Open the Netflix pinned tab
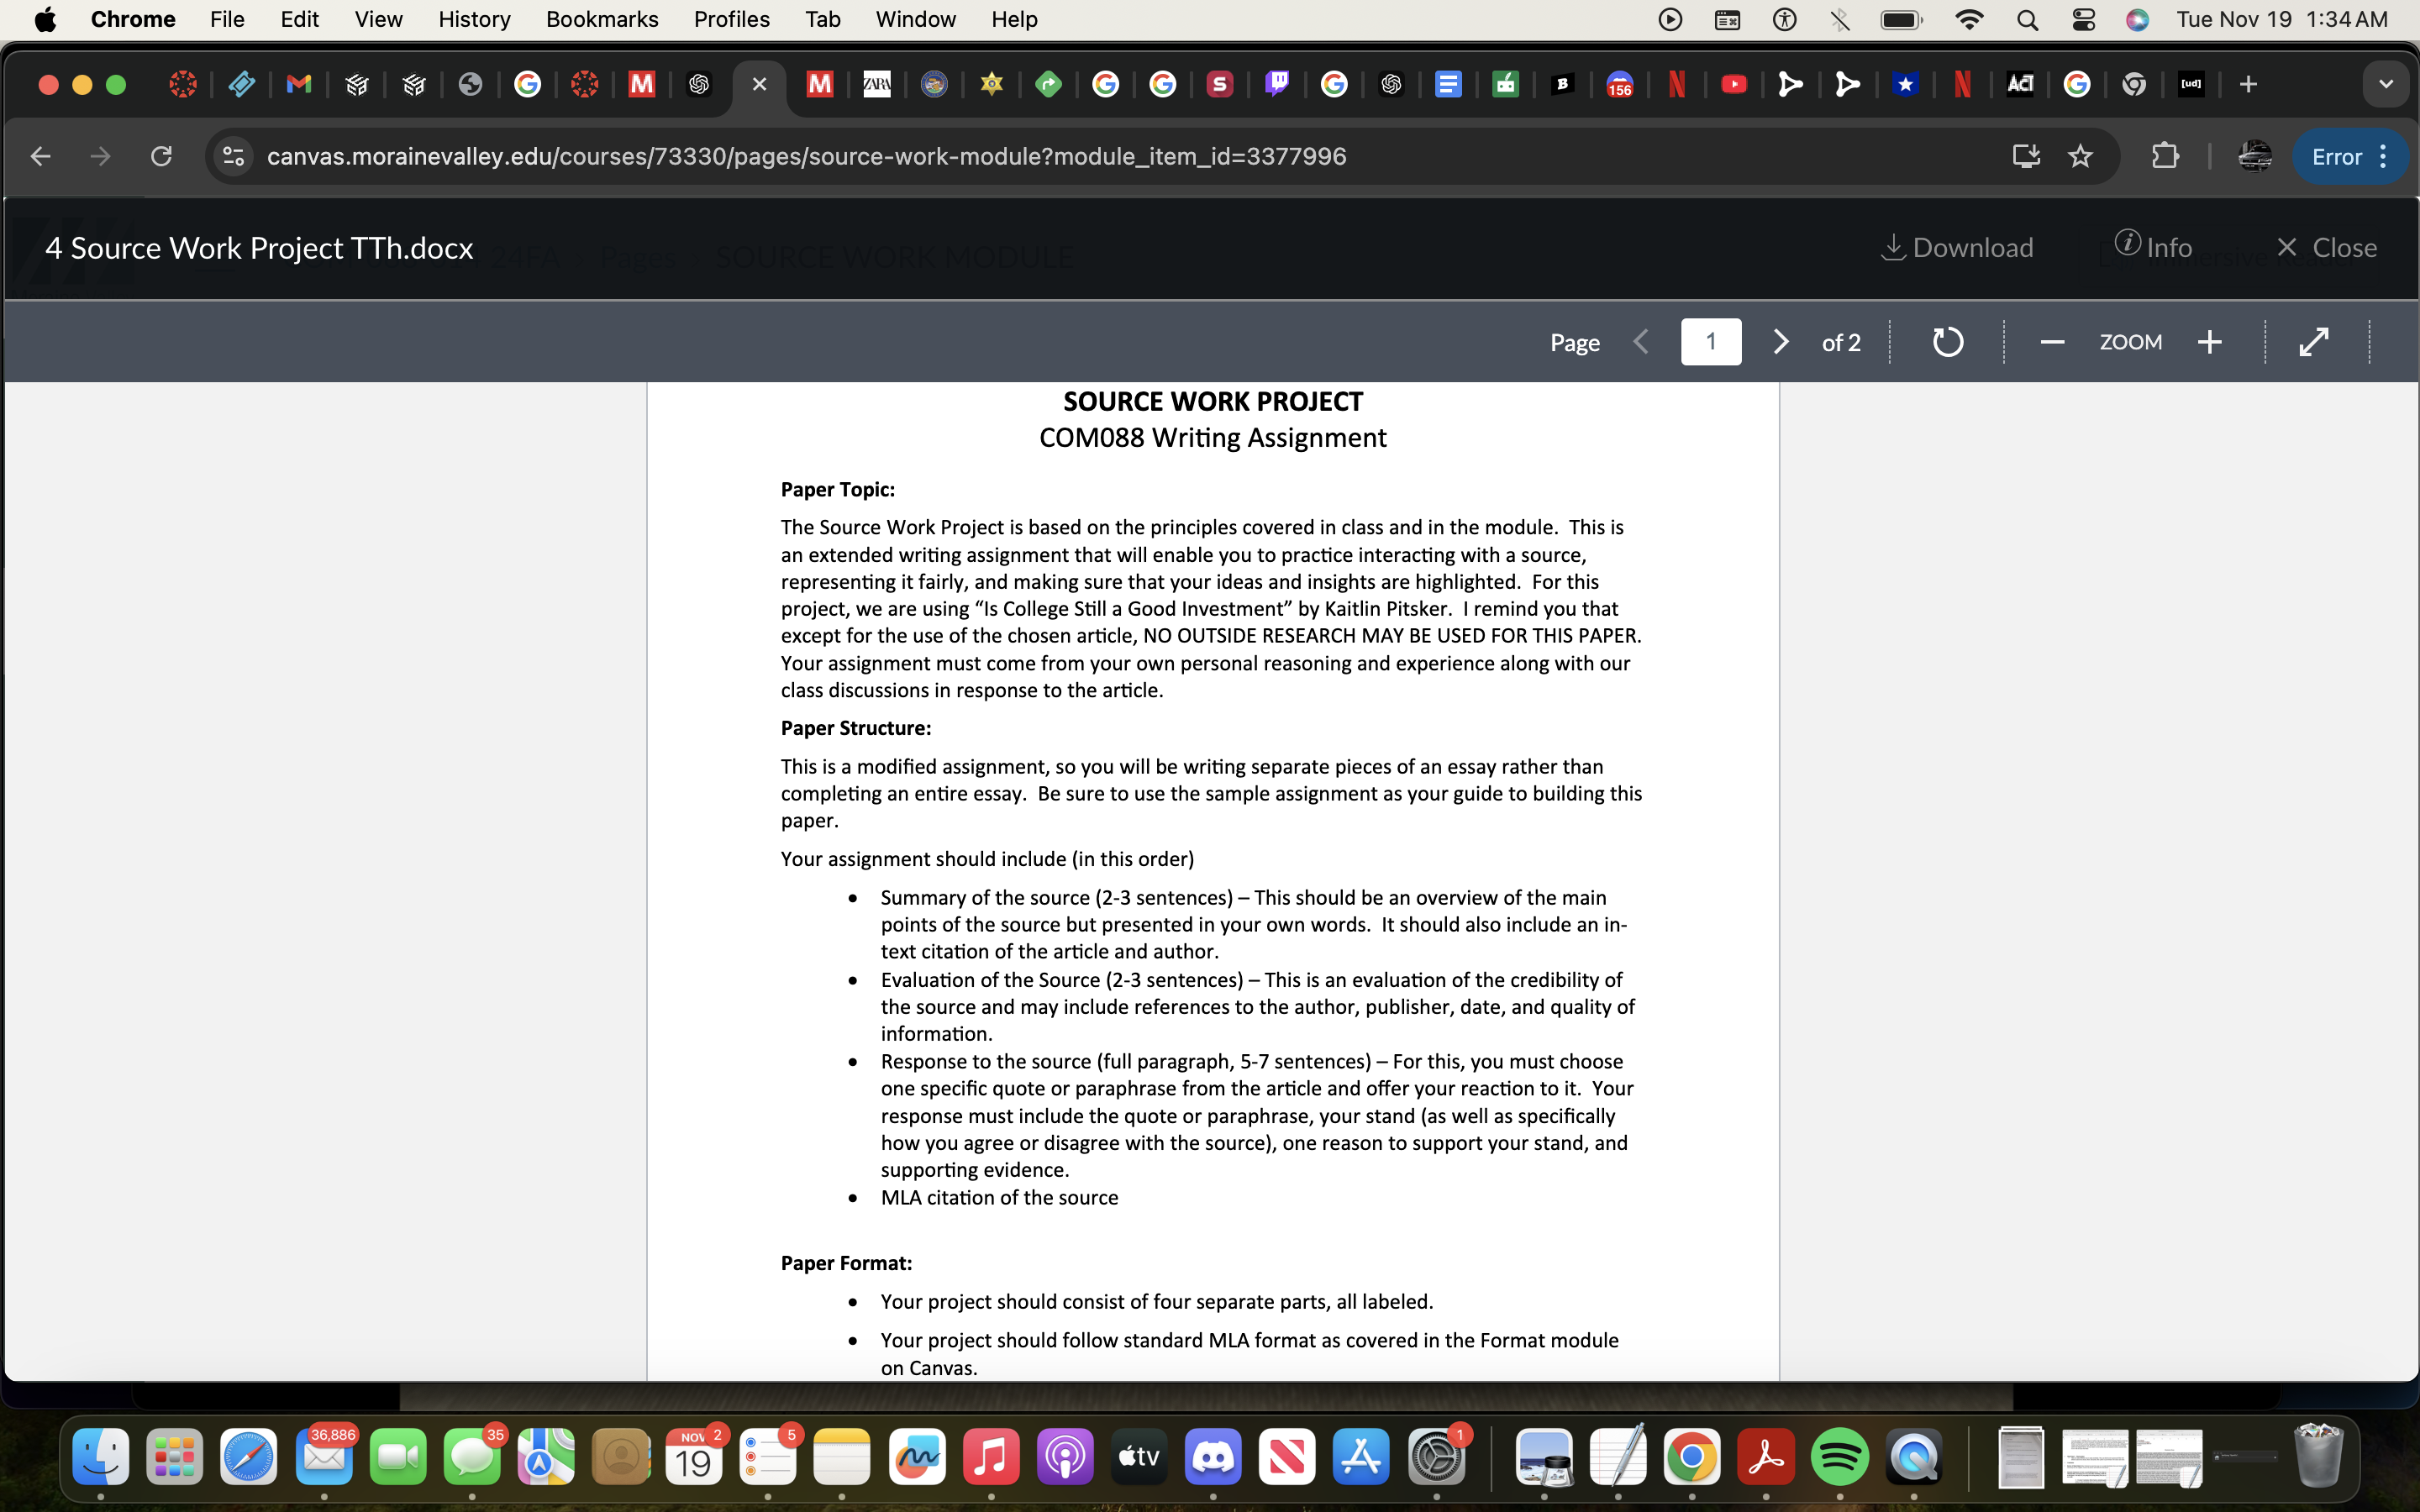Viewport: 2420px width, 1512px height. tap(1677, 84)
